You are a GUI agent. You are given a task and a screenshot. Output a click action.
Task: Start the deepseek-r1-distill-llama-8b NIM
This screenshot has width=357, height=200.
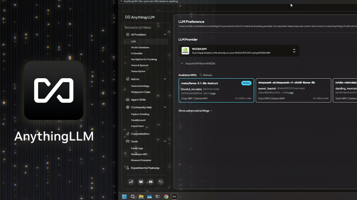(264, 98)
